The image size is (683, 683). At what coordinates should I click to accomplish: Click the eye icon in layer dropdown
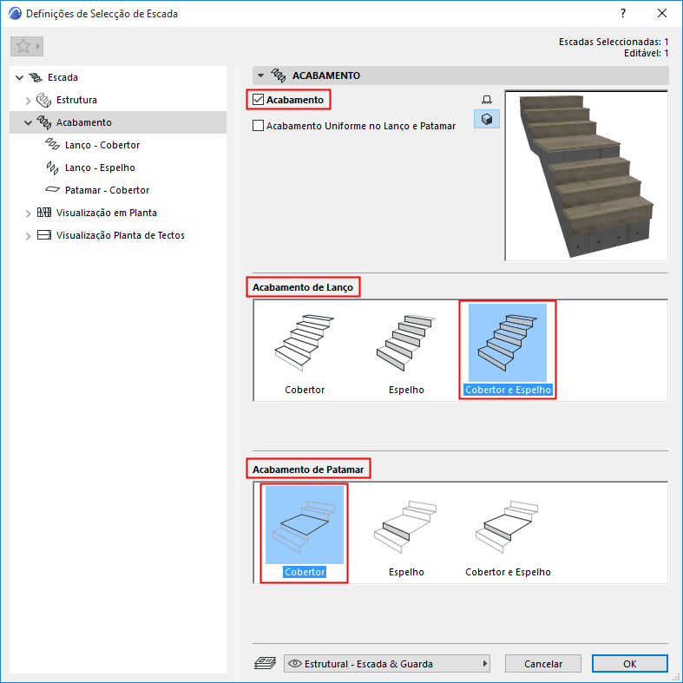pos(295,663)
